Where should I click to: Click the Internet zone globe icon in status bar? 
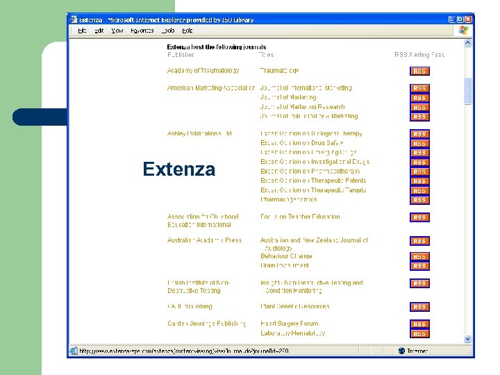pos(401,351)
